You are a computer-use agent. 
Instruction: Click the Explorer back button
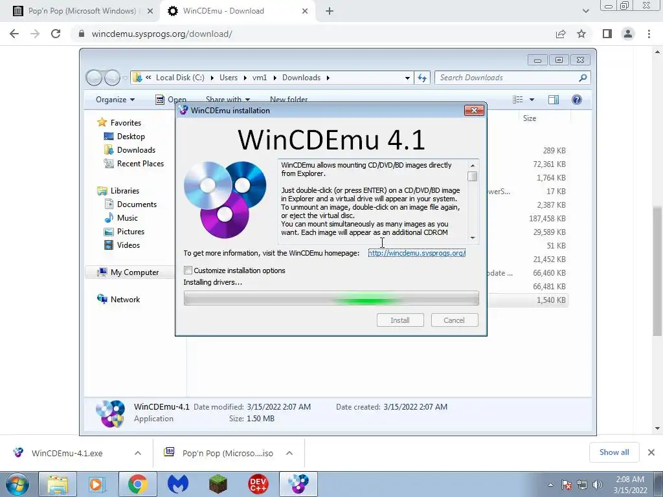[x=94, y=78]
